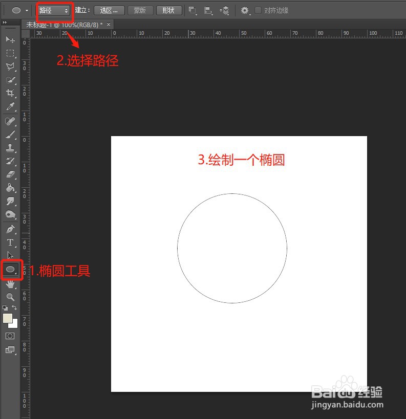Expand the toolbox double-arrow toggle
Viewport: 406px width, 419px height.
[x=5, y=23]
